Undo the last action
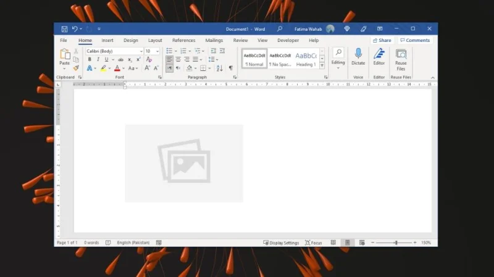The height and width of the screenshot is (277, 494). point(75,29)
